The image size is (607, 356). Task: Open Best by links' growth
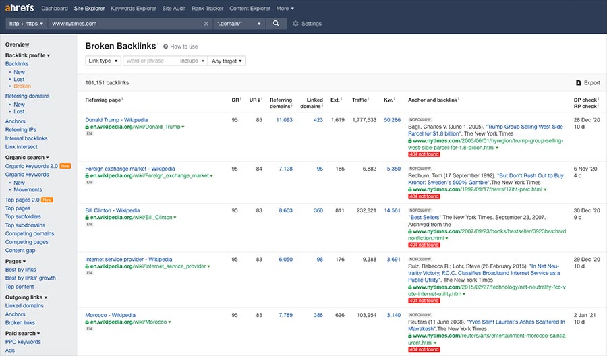point(30,278)
